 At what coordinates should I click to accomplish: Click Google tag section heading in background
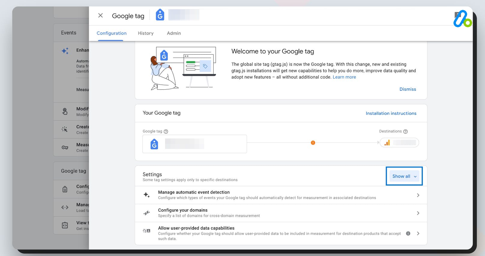(x=74, y=171)
